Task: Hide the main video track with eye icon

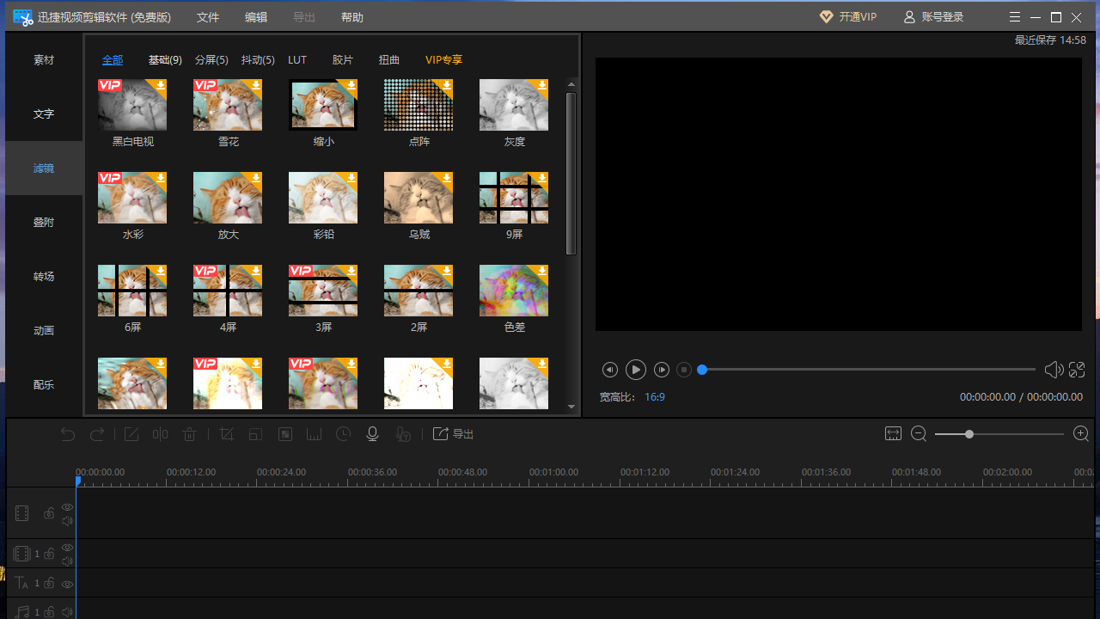Action: point(67,507)
